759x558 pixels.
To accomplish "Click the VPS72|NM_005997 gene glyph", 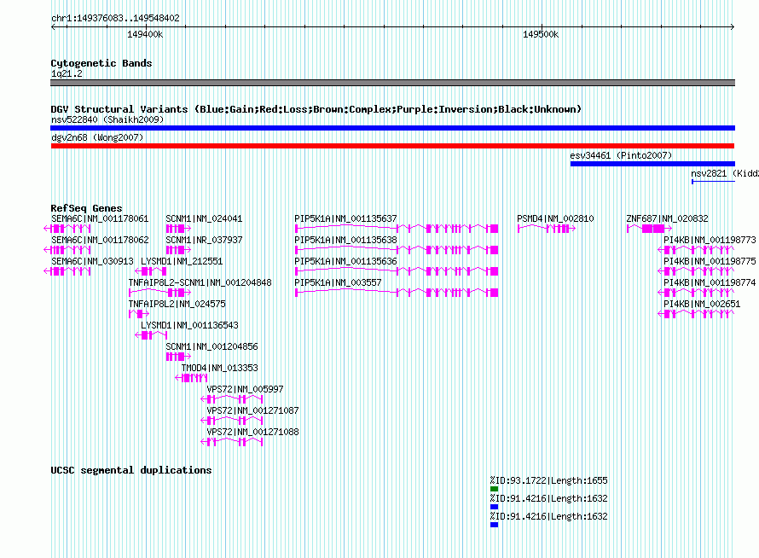I will click(232, 399).
